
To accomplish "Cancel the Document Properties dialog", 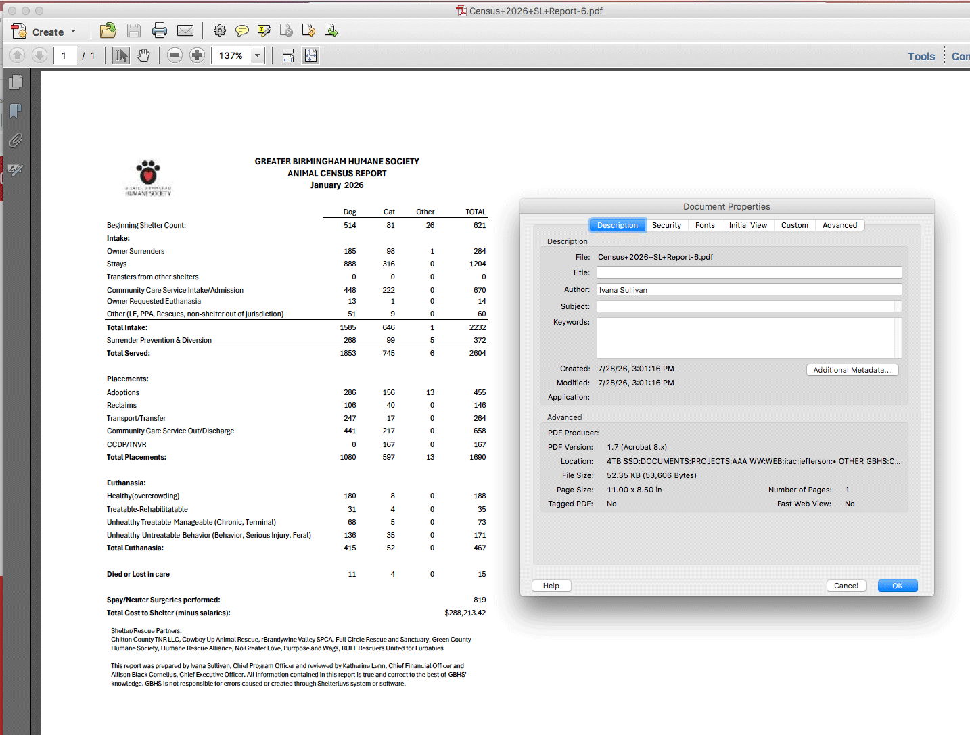I will pyautogui.click(x=846, y=586).
